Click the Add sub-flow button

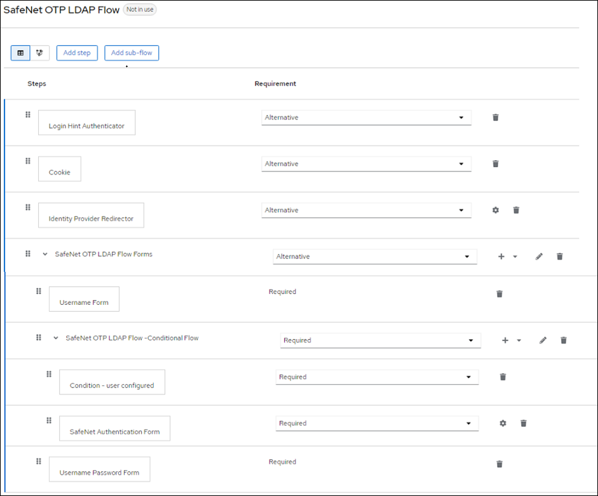click(132, 53)
